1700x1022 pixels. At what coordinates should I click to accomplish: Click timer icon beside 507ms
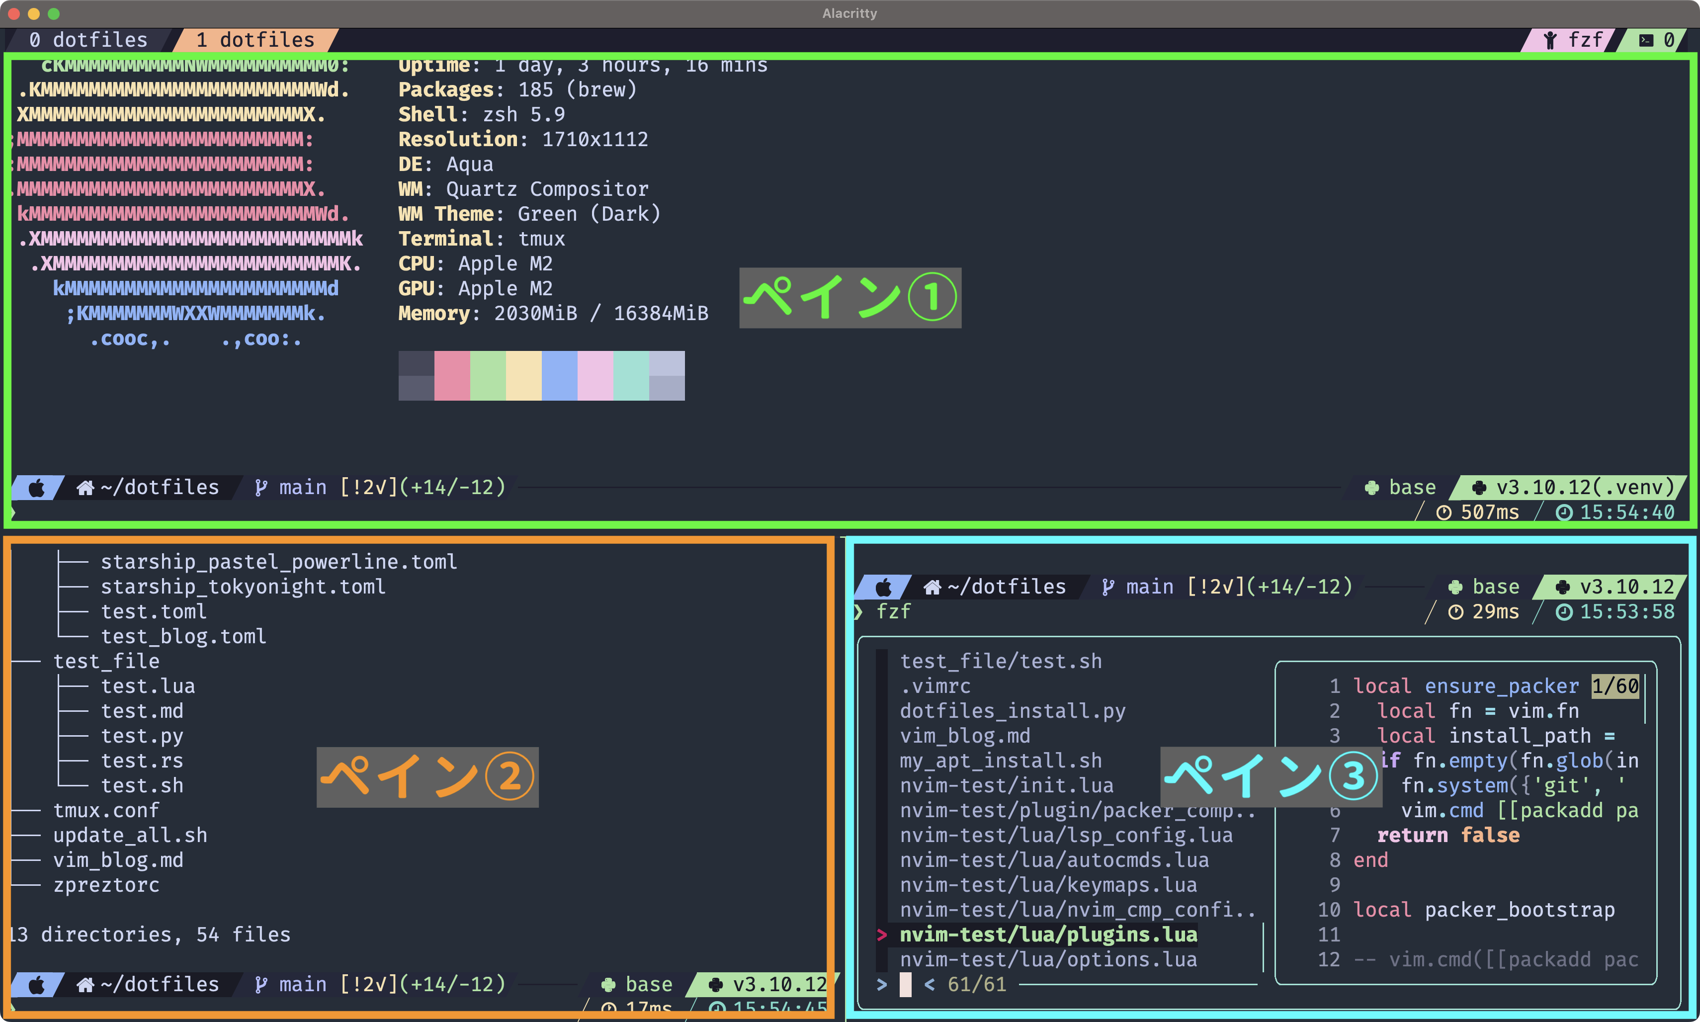(x=1444, y=512)
